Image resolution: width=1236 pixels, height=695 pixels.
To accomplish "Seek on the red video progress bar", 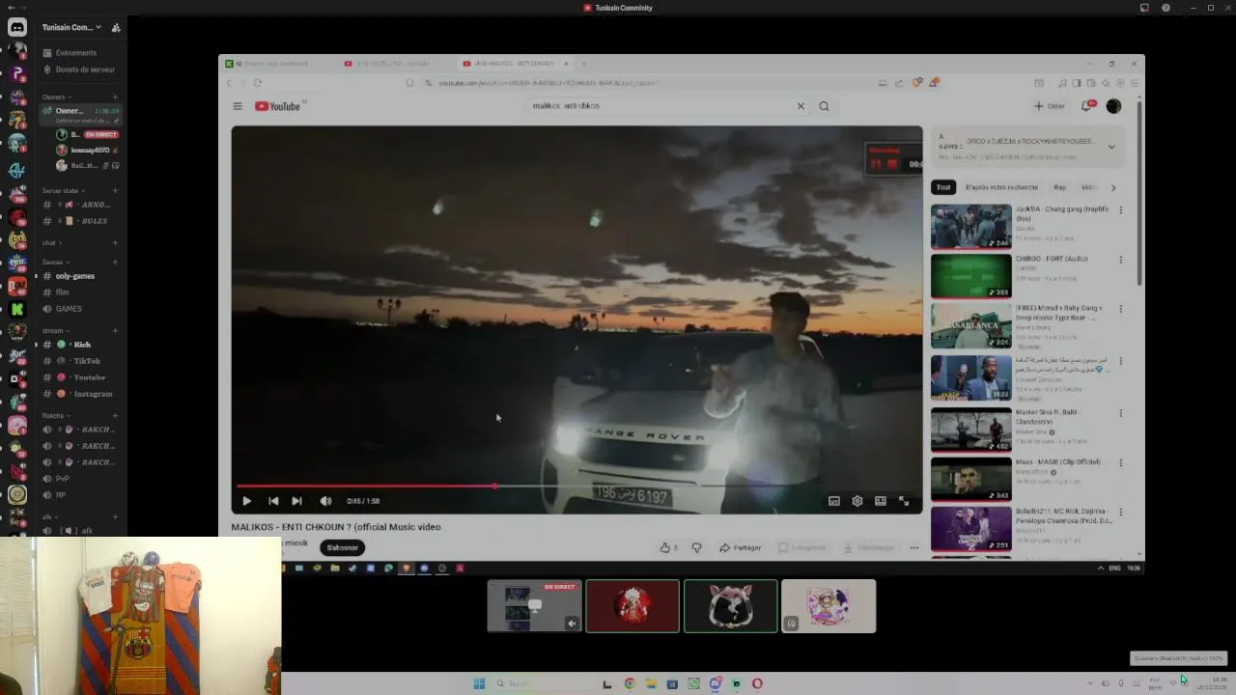I will click(x=576, y=486).
